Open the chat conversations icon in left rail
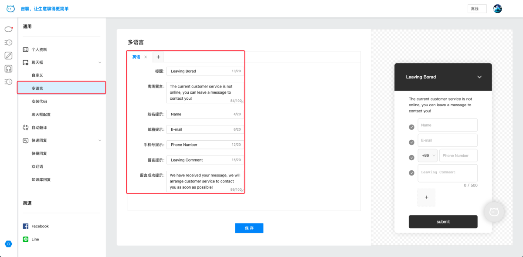 click(x=8, y=29)
